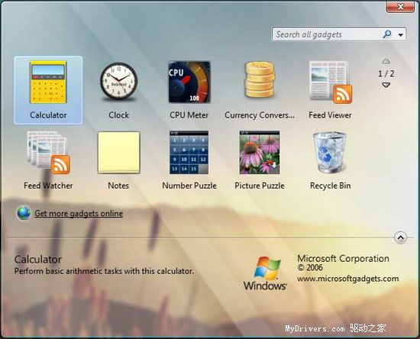
Task: Go to next gadget page
Action: coord(386,86)
